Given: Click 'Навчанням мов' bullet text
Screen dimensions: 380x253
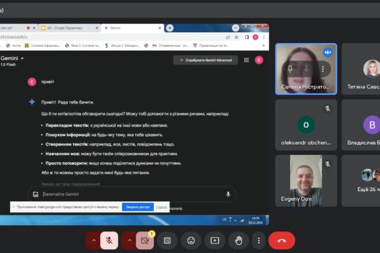Looking at the screenshot, I should 63,154.
